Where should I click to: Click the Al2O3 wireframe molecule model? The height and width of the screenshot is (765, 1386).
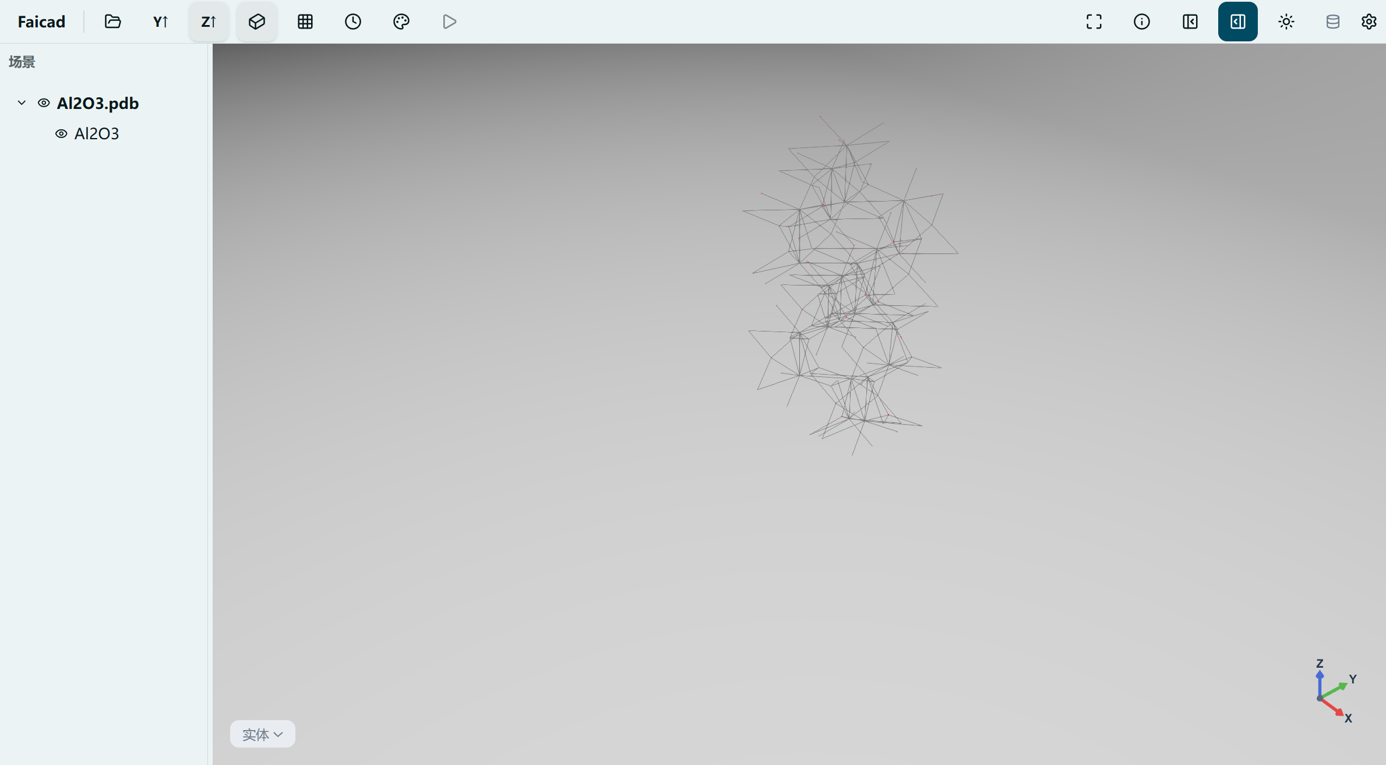(851, 285)
